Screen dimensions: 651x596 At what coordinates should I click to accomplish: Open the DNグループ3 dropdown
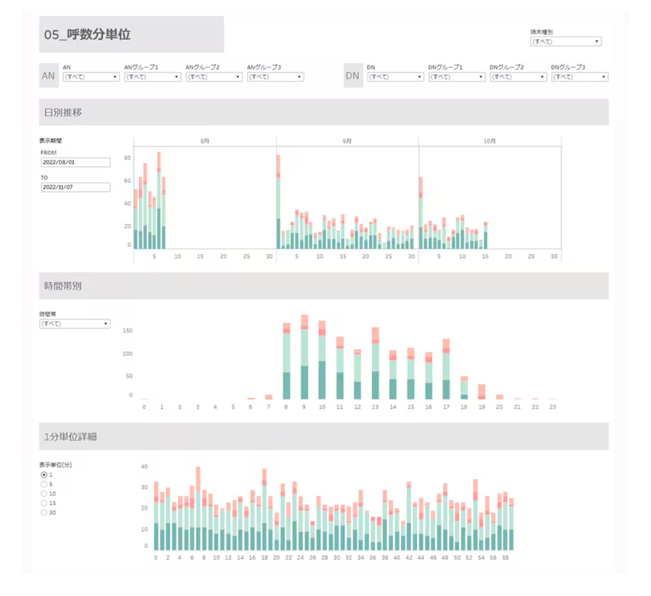(x=579, y=77)
